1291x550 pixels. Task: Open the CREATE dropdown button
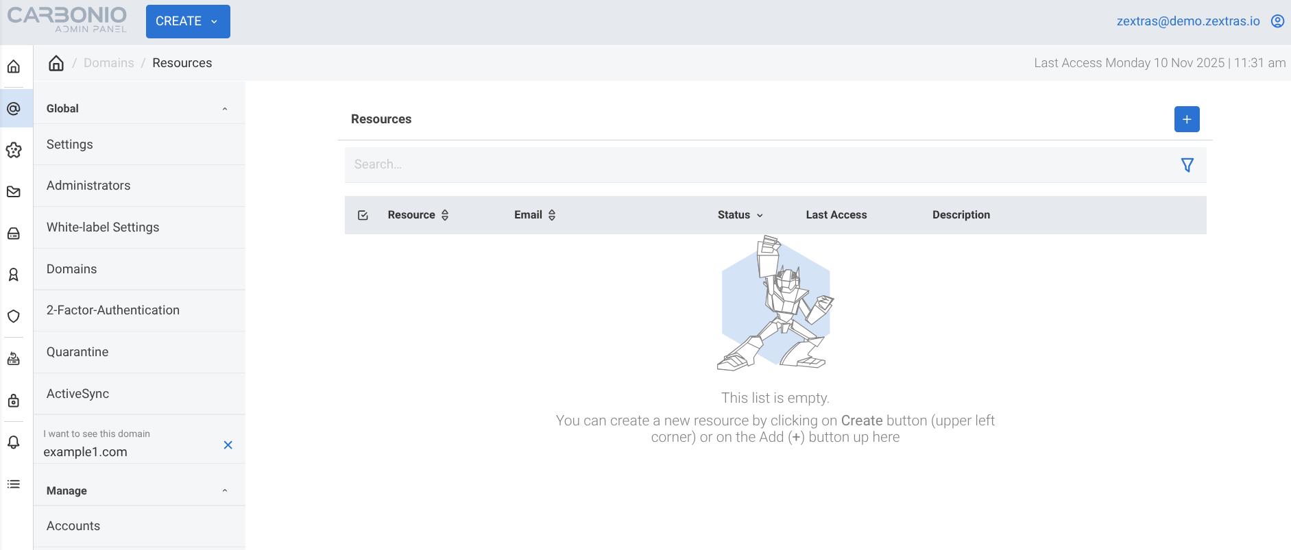click(x=188, y=21)
